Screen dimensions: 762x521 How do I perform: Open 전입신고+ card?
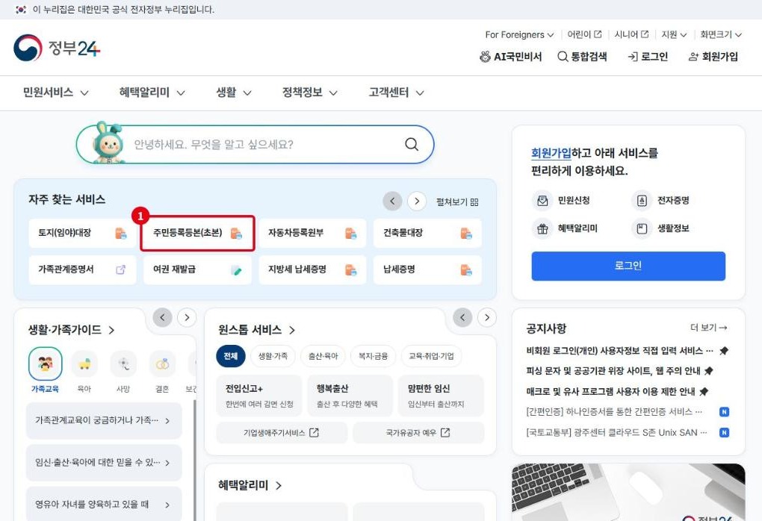tap(259, 396)
